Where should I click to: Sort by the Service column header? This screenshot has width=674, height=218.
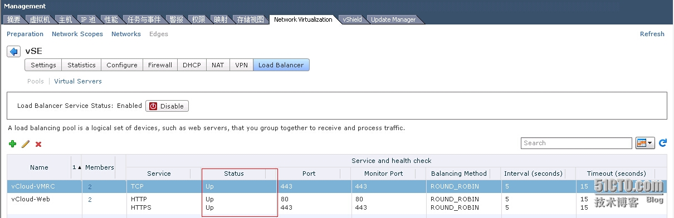point(159,174)
